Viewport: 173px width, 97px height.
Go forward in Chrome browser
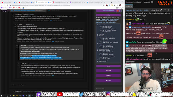tap(5, 5)
